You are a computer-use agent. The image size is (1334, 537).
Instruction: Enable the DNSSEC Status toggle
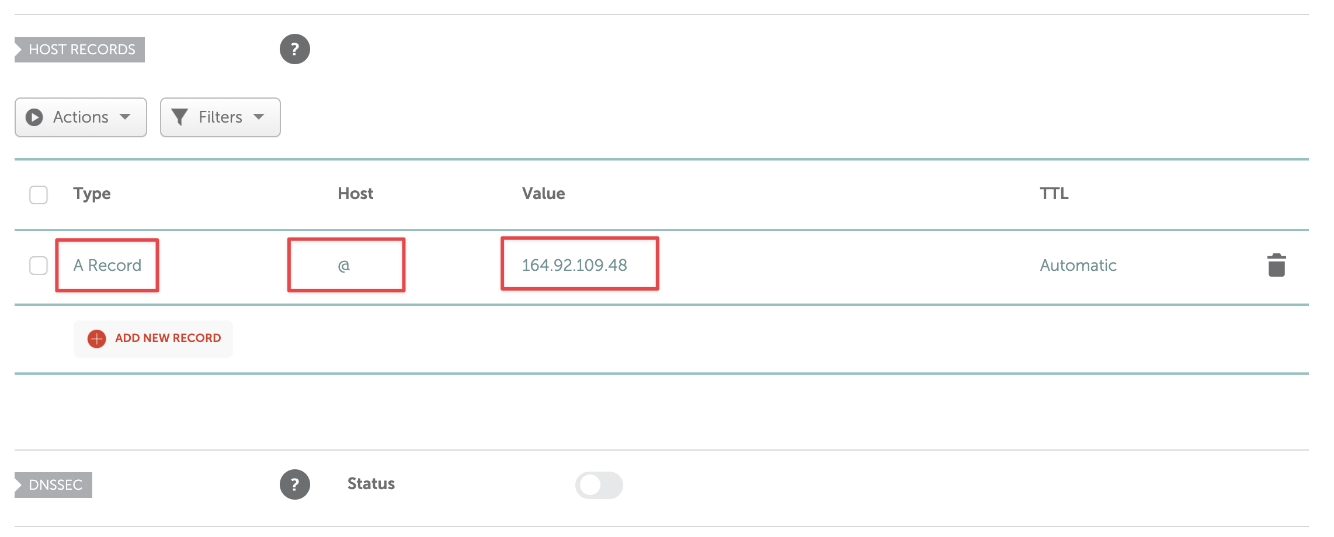click(x=599, y=484)
